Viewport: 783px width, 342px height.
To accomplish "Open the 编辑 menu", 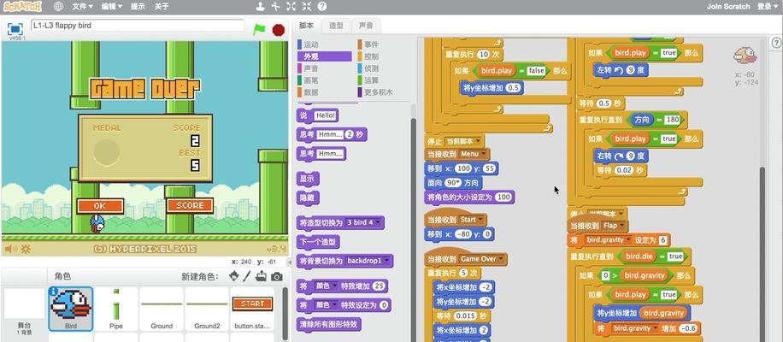I will (112, 7).
